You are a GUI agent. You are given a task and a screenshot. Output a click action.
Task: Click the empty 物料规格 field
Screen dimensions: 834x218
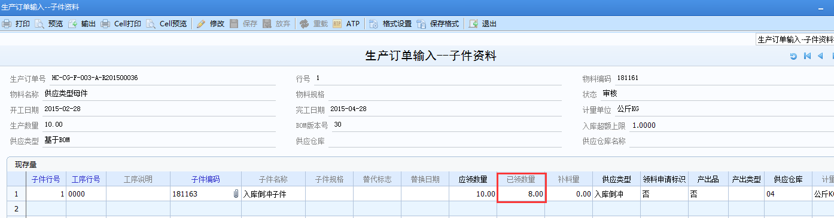click(445, 94)
